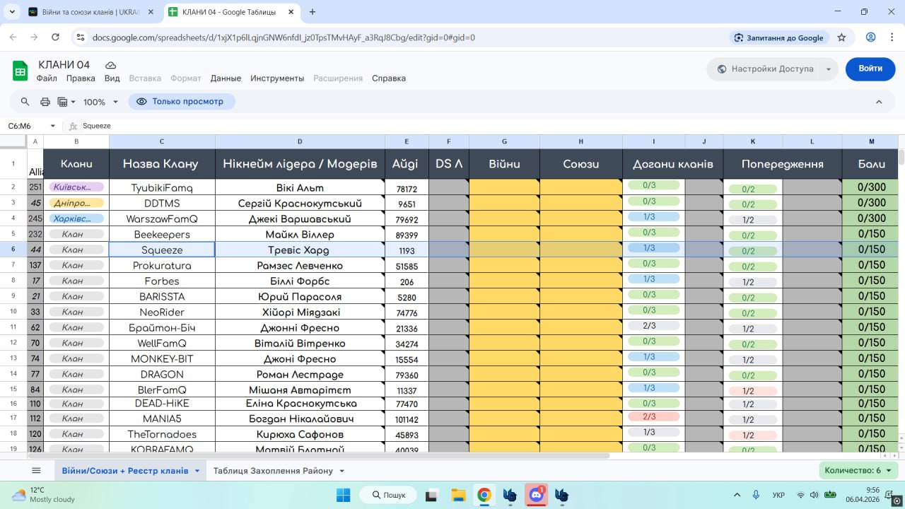Open Chrome from the taskbar
This screenshot has height=509, width=905.
click(484, 495)
